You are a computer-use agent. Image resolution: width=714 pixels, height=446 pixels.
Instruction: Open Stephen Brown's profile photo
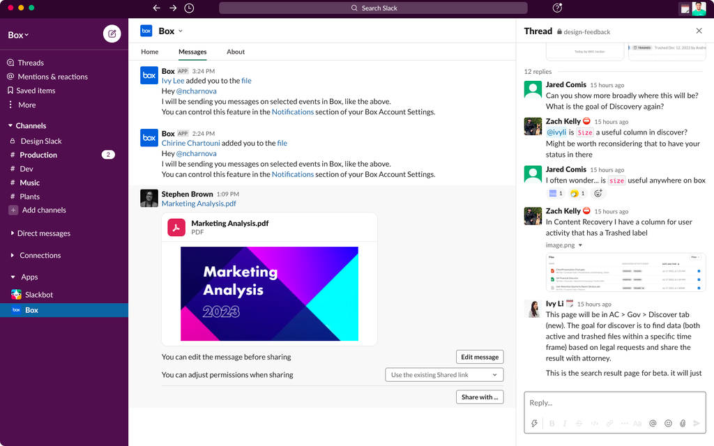tap(149, 198)
